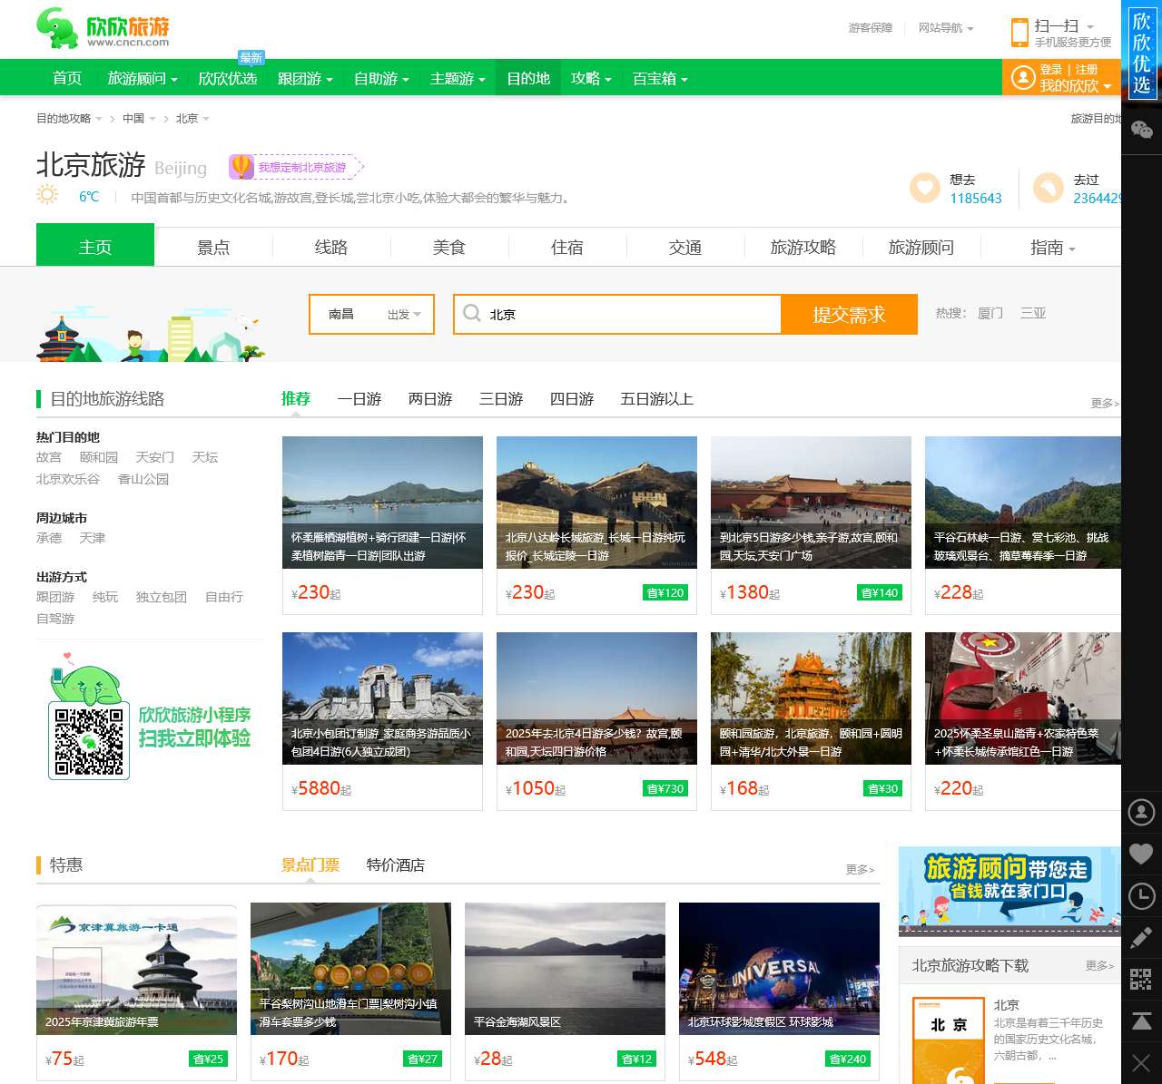Click the 想去 heart icon
This screenshot has width=1162, height=1084.
[x=924, y=188]
